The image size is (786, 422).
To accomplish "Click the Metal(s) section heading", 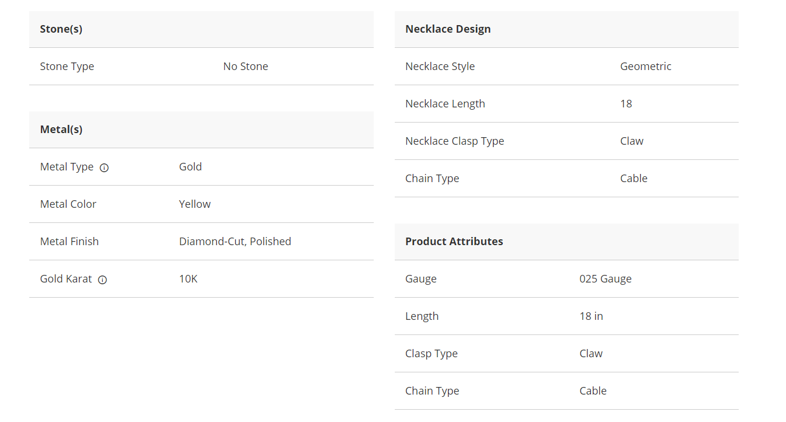I will click(61, 130).
